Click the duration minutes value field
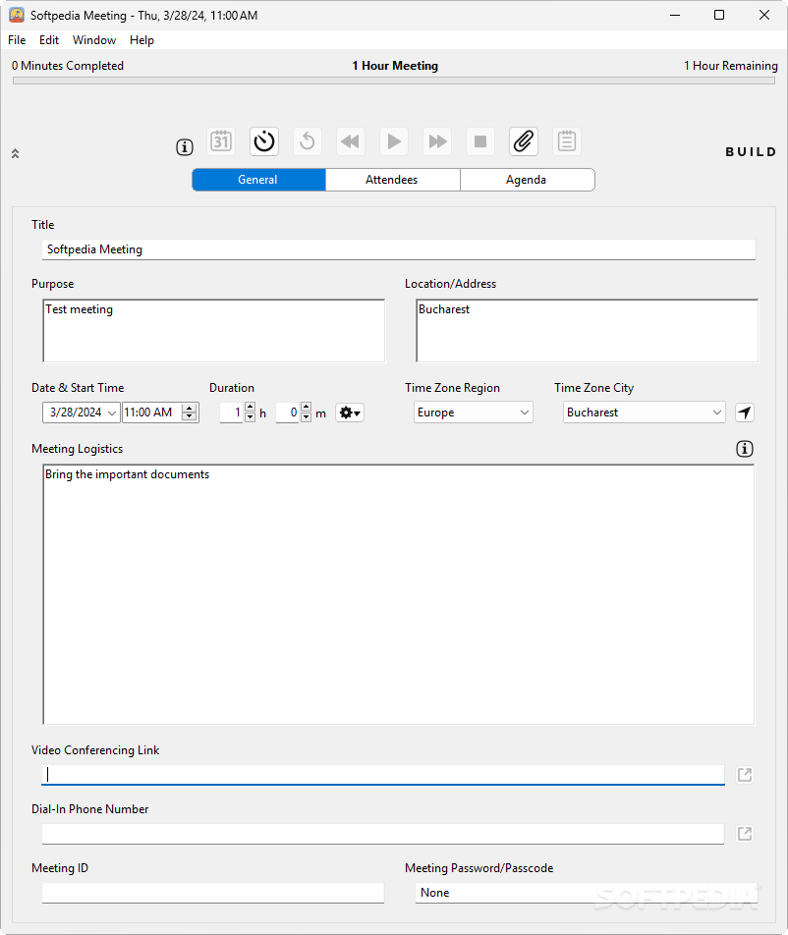The width and height of the screenshot is (788, 935). pyautogui.click(x=288, y=412)
